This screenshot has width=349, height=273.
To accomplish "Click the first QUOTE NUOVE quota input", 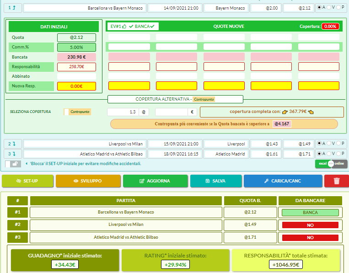I will [129, 37].
